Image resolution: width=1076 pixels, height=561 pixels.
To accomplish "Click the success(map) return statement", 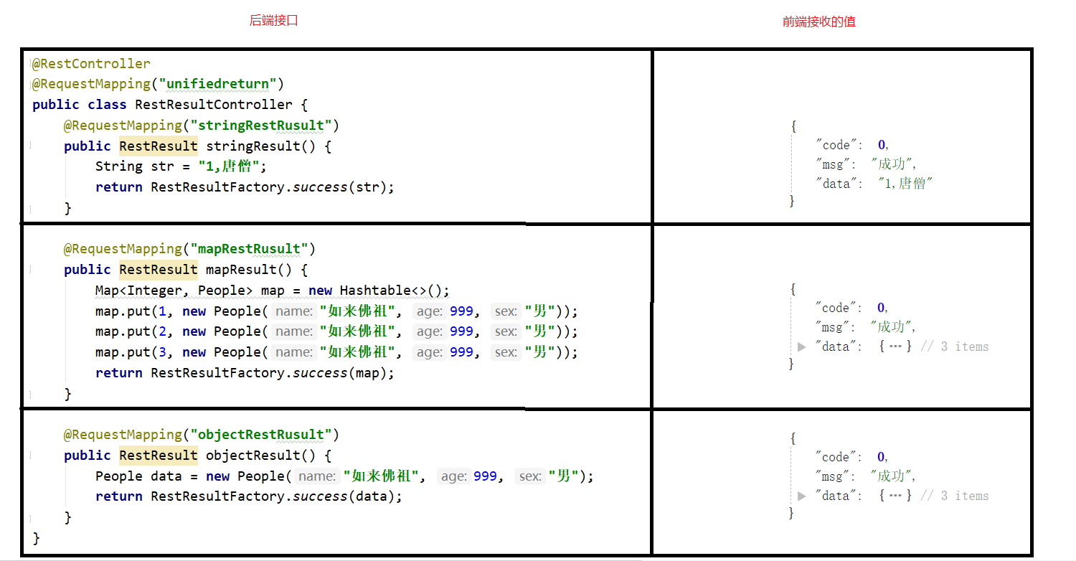I will (x=245, y=373).
